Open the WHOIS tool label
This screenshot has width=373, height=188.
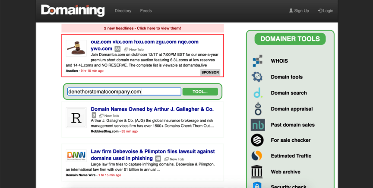279,61
